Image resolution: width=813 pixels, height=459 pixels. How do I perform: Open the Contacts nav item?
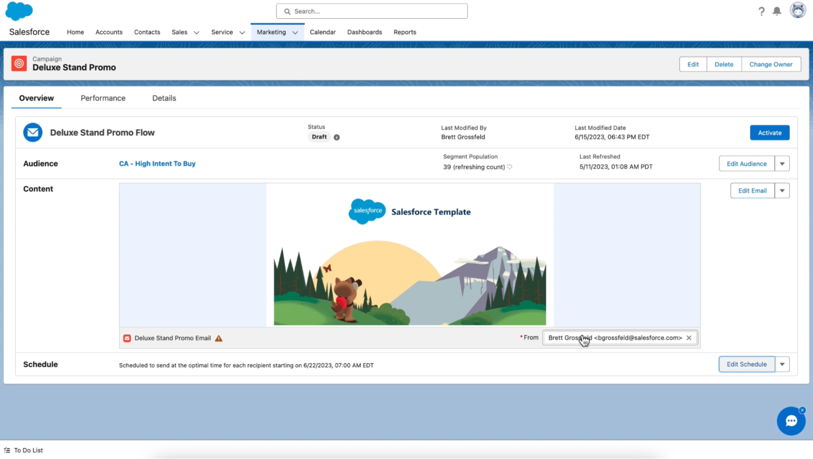point(147,32)
